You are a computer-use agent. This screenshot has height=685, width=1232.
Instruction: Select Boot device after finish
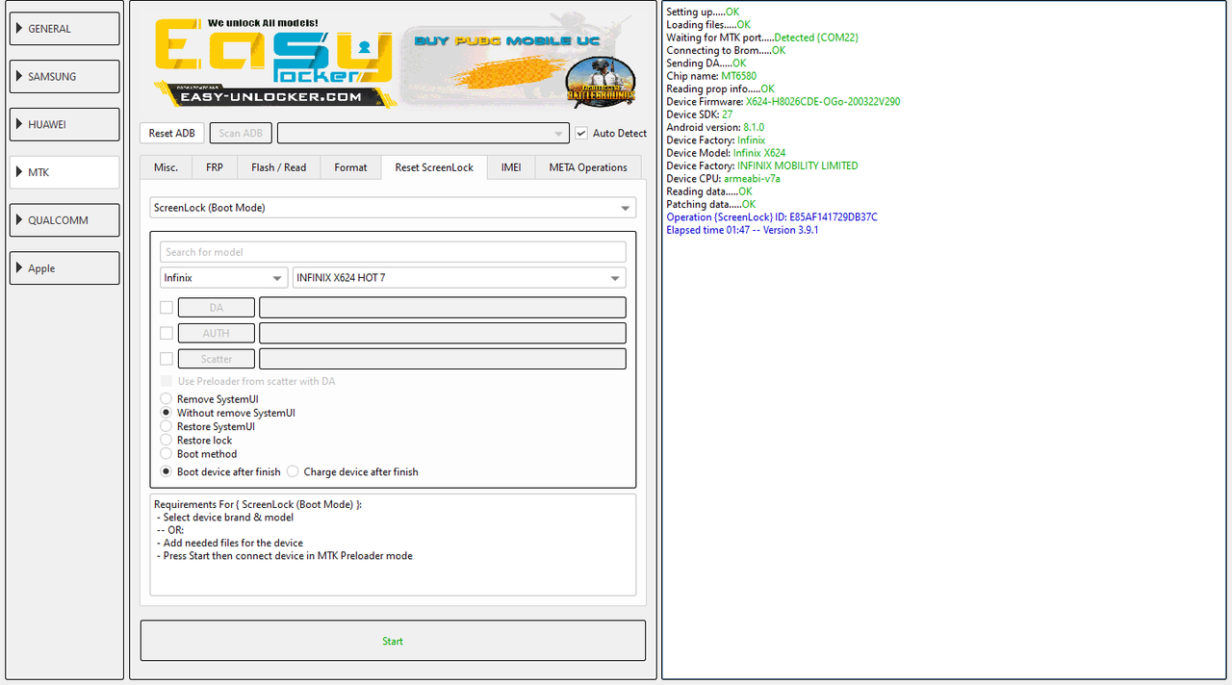click(x=167, y=472)
